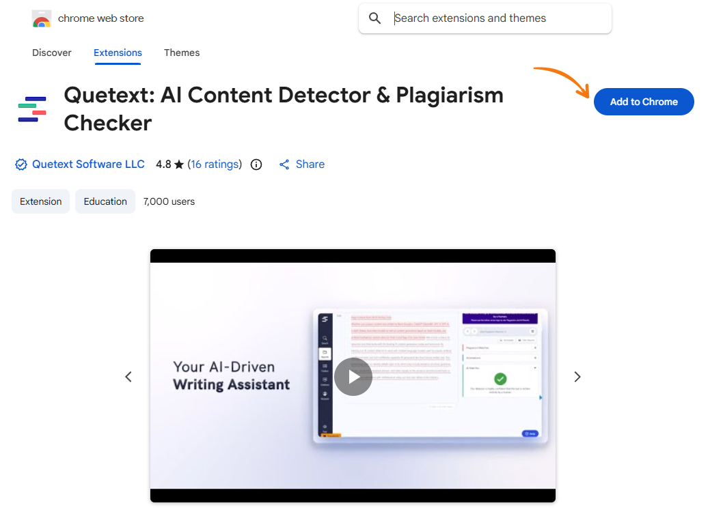
Task: Open the Discover tab
Action: 52,53
